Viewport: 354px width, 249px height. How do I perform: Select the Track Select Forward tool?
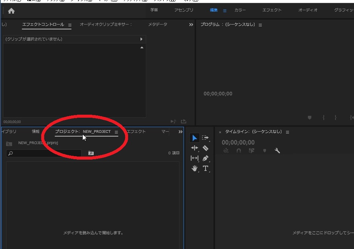tap(205, 138)
